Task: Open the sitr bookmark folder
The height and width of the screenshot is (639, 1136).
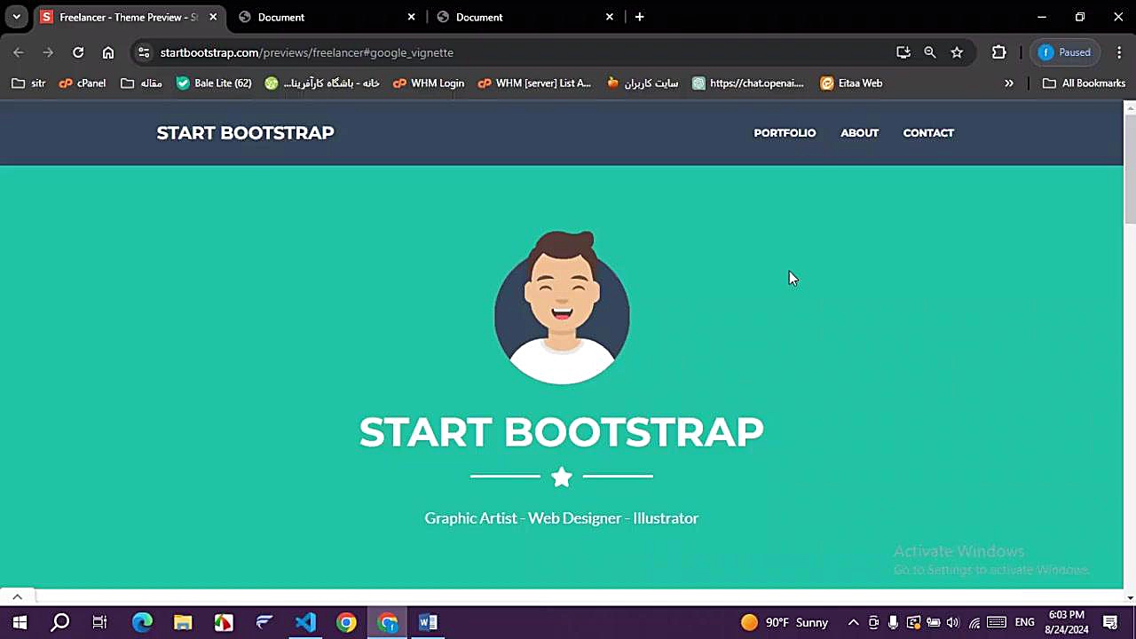Action: point(28,83)
